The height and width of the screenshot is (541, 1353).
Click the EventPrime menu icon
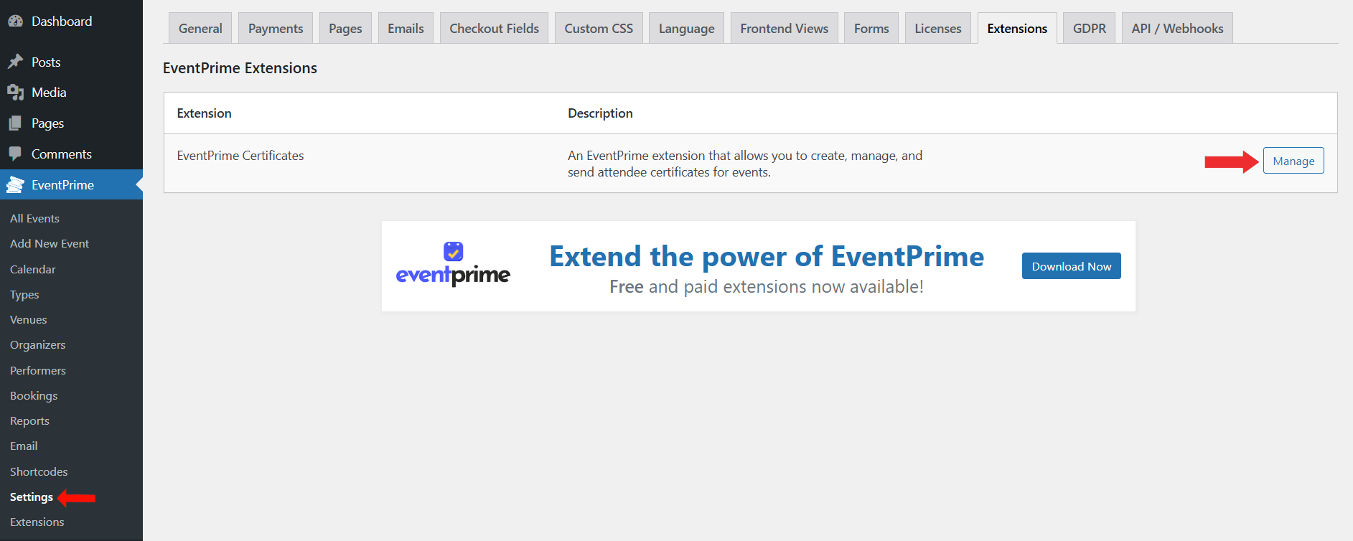click(x=15, y=185)
